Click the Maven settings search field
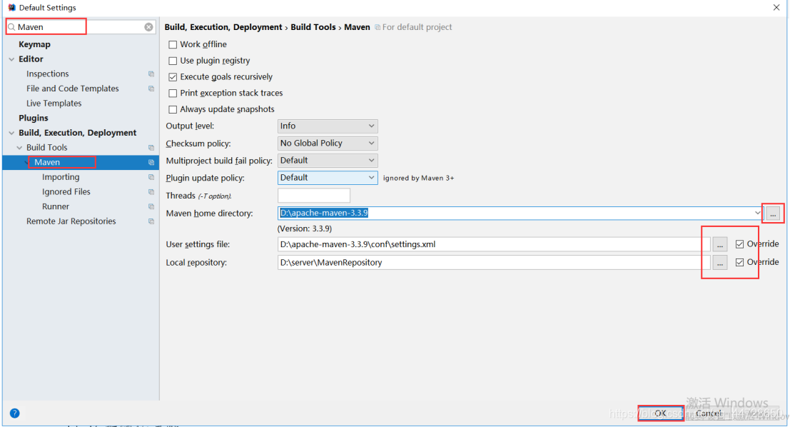The image size is (790, 427). [x=81, y=27]
